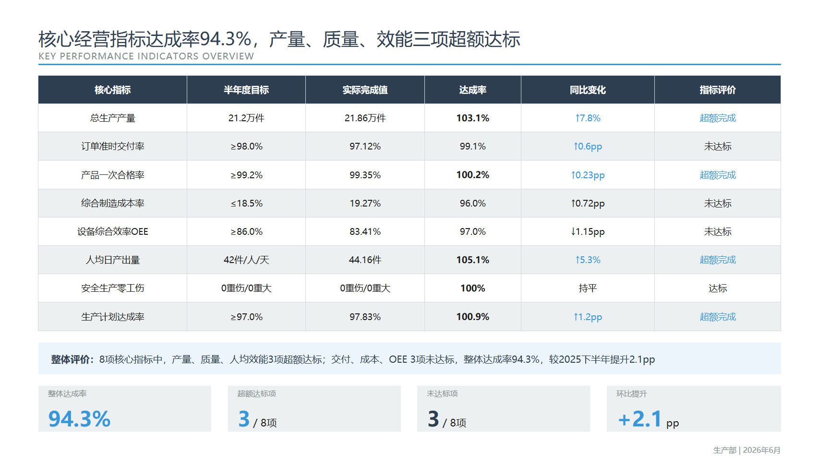
Task: Select the '100.9%' achievement rate
Action: click(x=473, y=317)
